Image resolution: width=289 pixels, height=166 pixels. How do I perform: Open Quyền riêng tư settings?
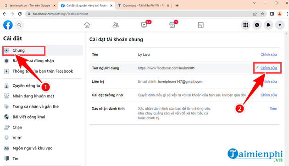pos(43,86)
